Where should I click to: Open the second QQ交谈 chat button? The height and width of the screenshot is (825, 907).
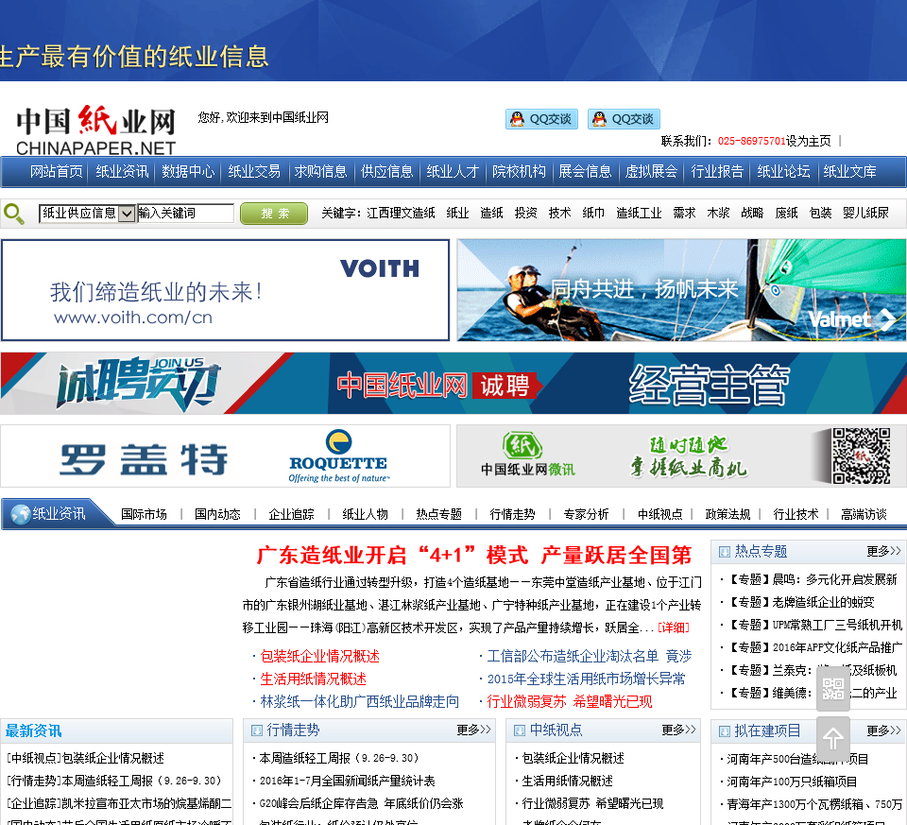click(x=624, y=119)
